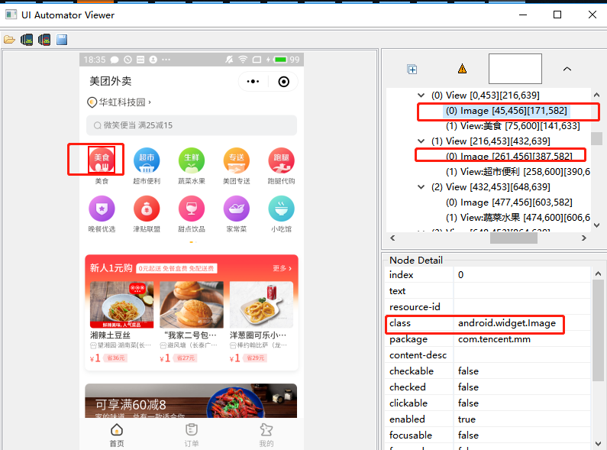
Task: Select View:超市便利 tree node
Action: coord(518,172)
